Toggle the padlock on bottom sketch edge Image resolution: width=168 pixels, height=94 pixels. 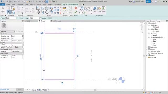(x=62, y=83)
